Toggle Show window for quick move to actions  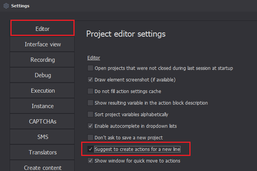tap(90, 161)
